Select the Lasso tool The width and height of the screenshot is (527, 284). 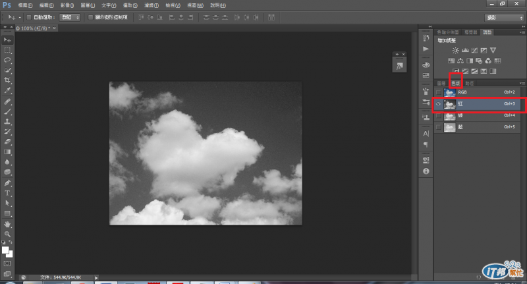(7, 60)
